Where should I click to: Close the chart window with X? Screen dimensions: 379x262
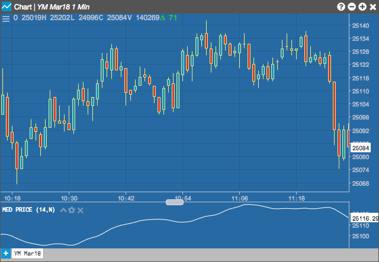(x=373, y=7)
